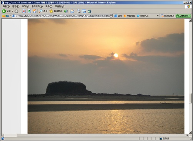Open the Search magnifier toolbar button
Image resolution: width=193 pixels, height=141 pixels.
coord(43,11)
